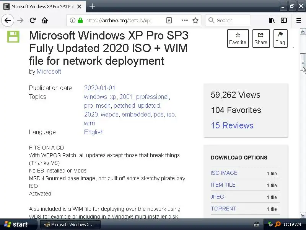This screenshot has height=230, width=306.
Task: Share this archive item
Action: tap(261, 39)
